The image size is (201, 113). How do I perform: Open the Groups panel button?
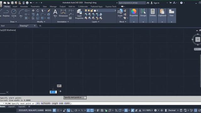click(143, 15)
